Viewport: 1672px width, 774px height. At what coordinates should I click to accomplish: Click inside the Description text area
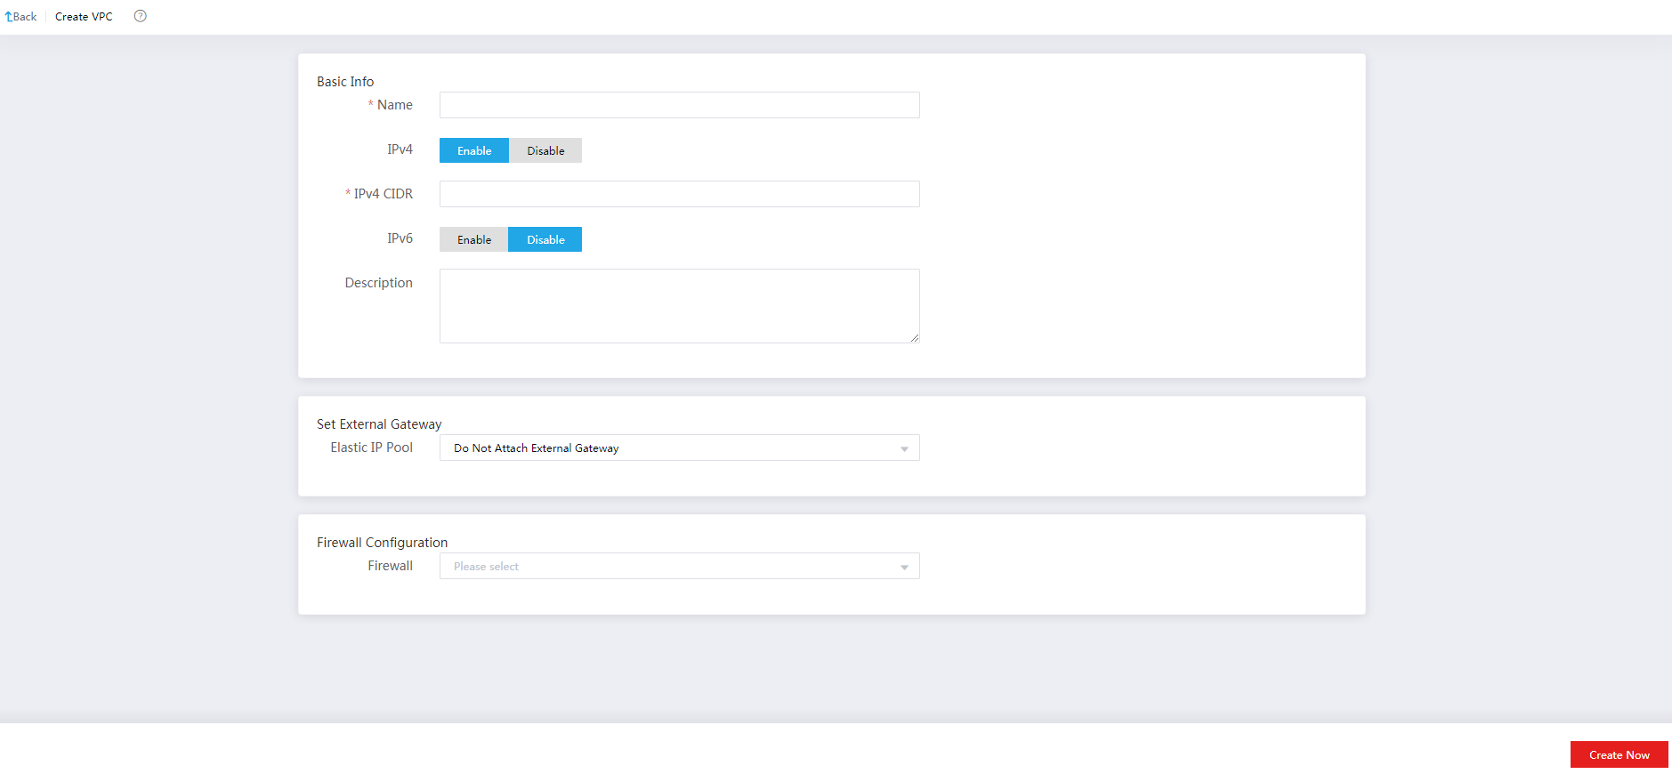pyautogui.click(x=679, y=305)
